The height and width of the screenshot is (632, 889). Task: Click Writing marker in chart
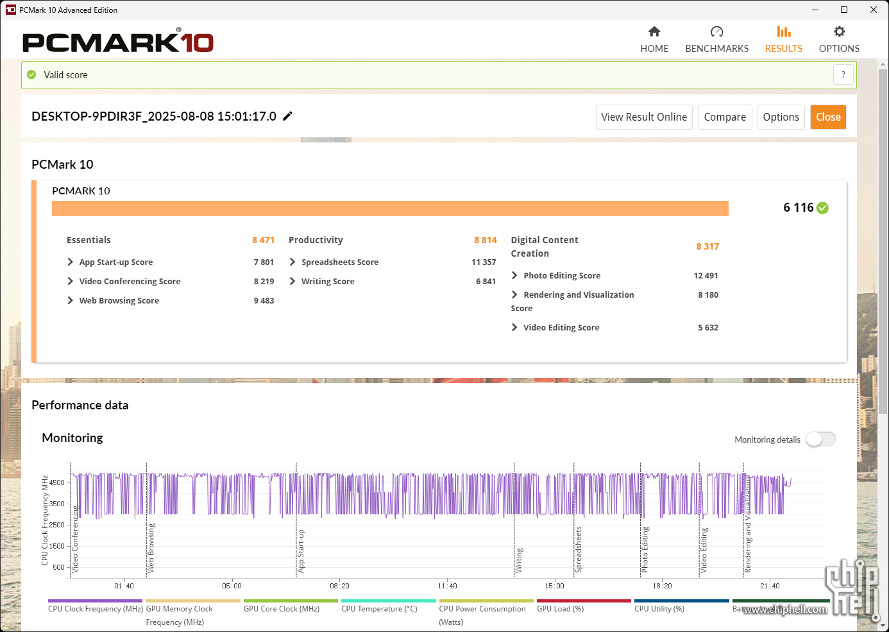pos(519,560)
